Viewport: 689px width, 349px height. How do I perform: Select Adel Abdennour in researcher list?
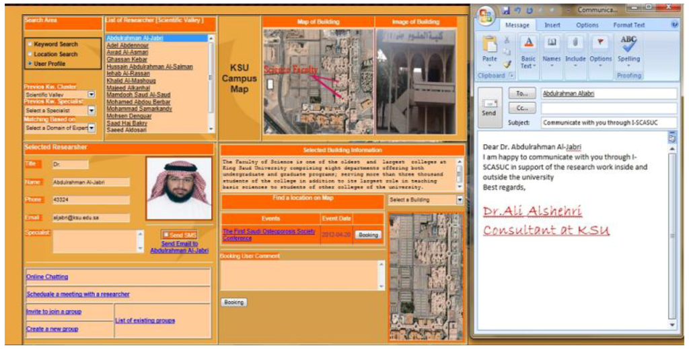(128, 45)
